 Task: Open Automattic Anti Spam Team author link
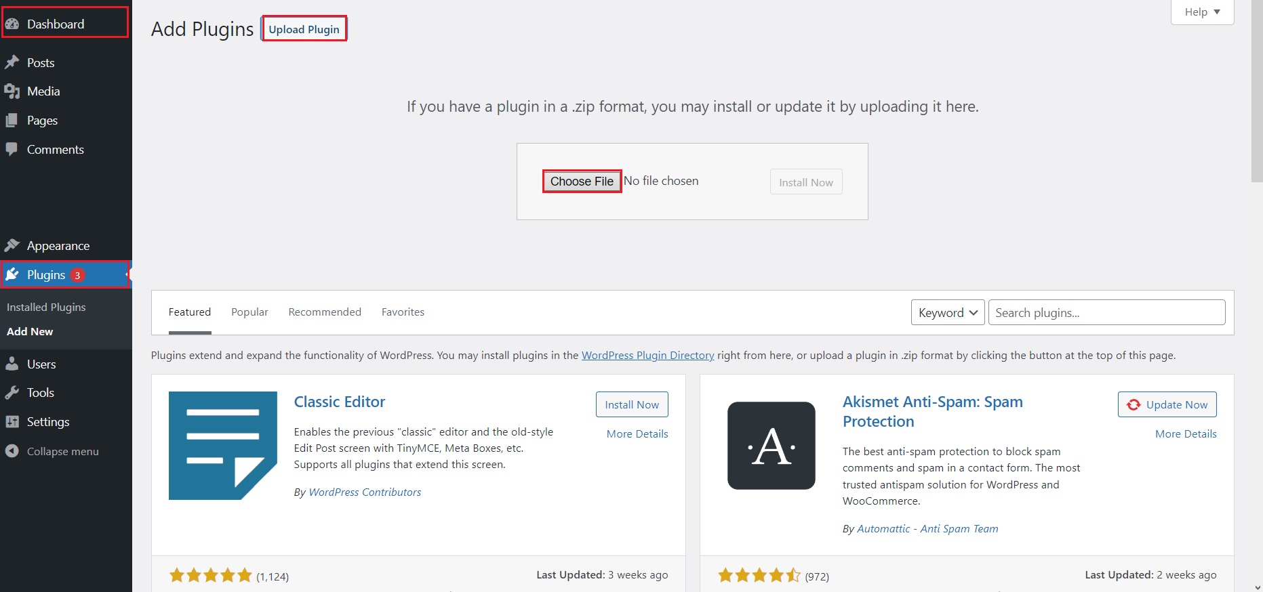click(x=927, y=529)
